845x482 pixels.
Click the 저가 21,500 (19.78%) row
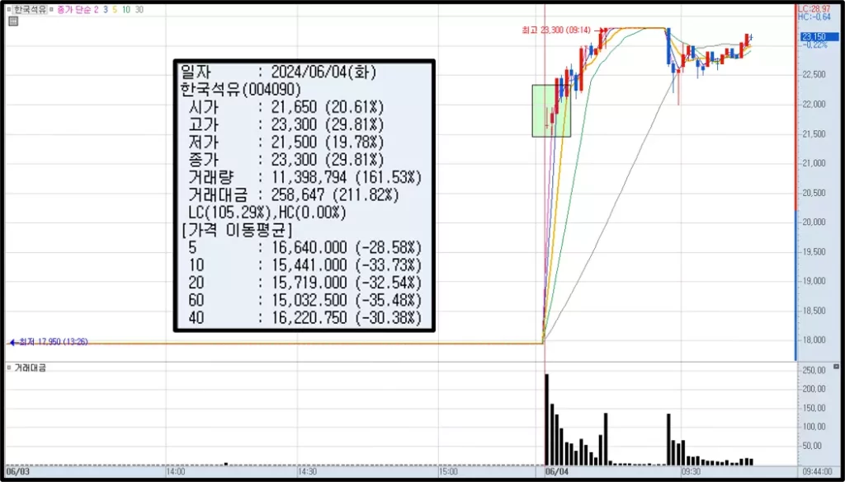click(x=286, y=143)
